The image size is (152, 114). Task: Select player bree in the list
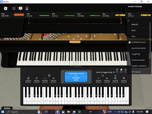138,36
